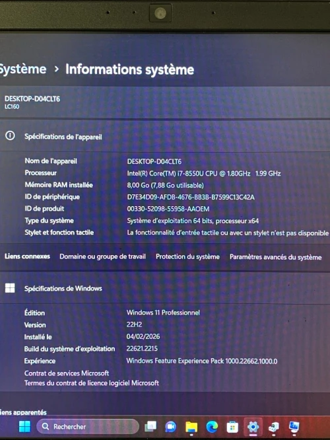Open the taskbar icon left of the graph monitor
The image size is (330, 440).
click(x=274, y=427)
